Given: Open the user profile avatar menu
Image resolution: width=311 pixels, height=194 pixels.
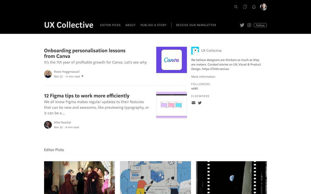Looking at the screenshot, I should (263, 7).
